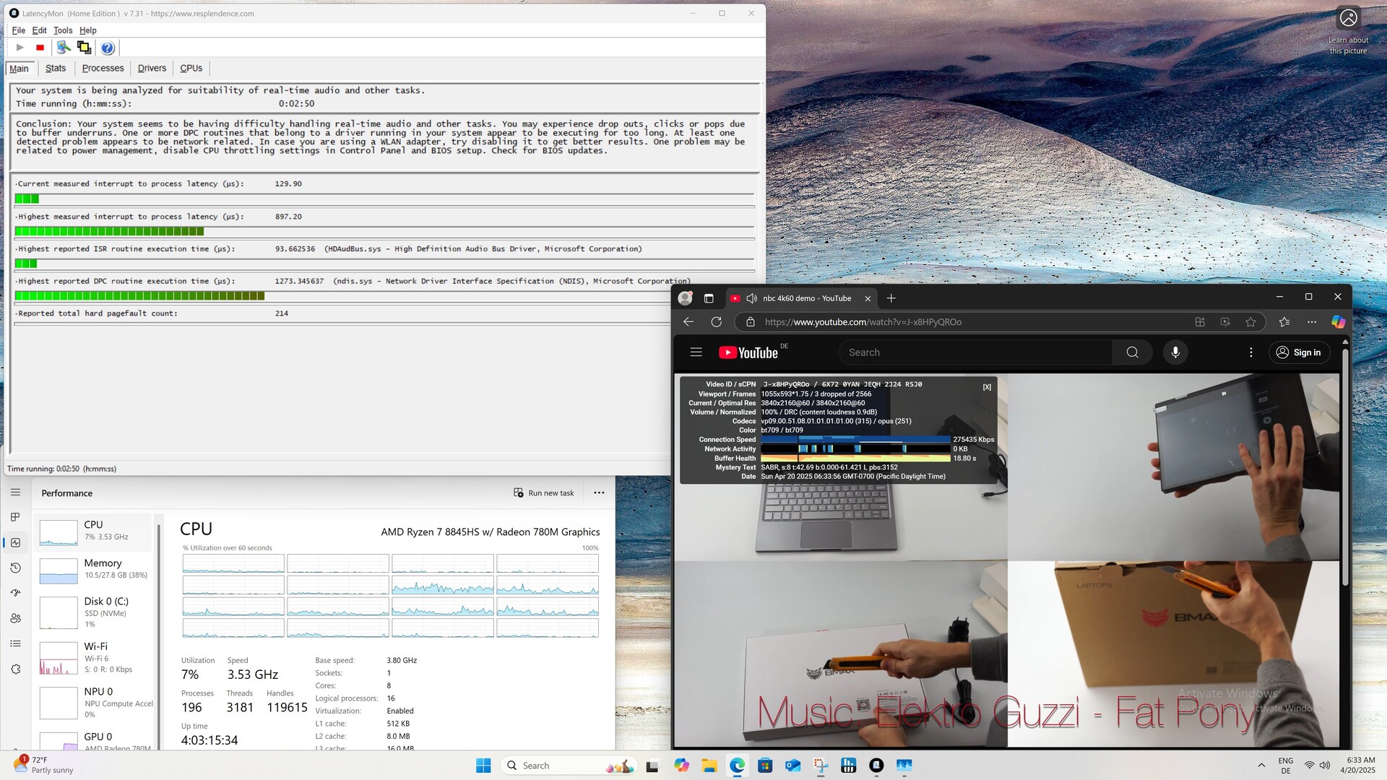Open Task Manager App history page icon
1387x780 pixels.
click(16, 568)
